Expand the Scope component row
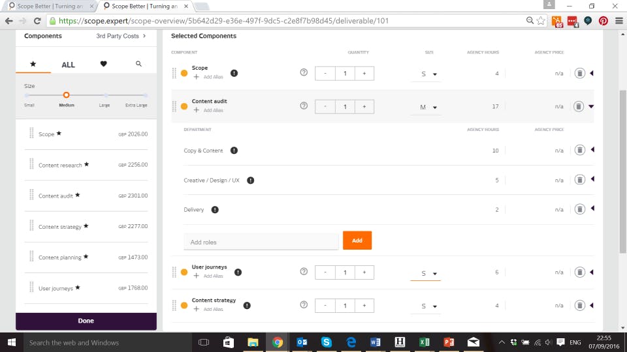This screenshot has width=627, height=352. click(592, 73)
